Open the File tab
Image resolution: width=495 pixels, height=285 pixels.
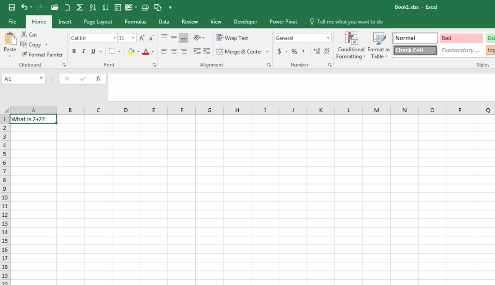(12, 21)
